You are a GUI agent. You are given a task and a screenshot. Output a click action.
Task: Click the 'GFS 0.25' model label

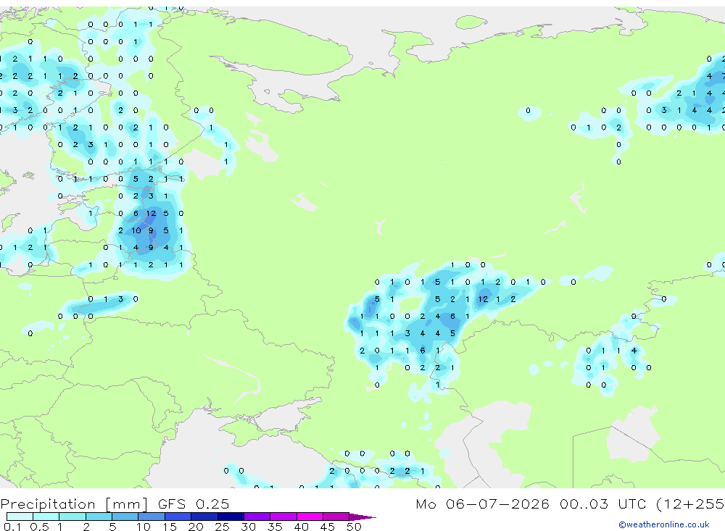194,503
